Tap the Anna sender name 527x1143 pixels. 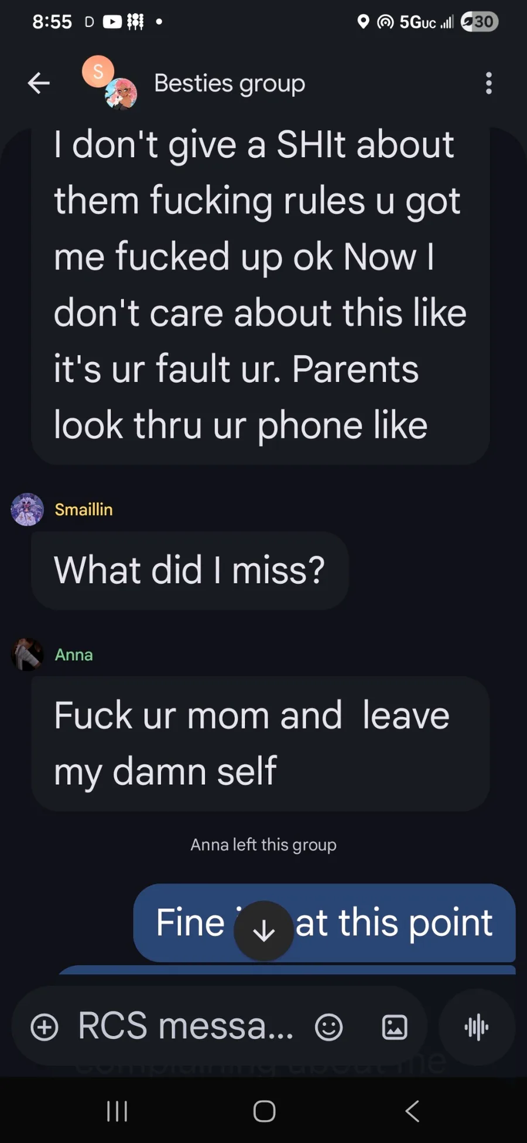[74, 654]
